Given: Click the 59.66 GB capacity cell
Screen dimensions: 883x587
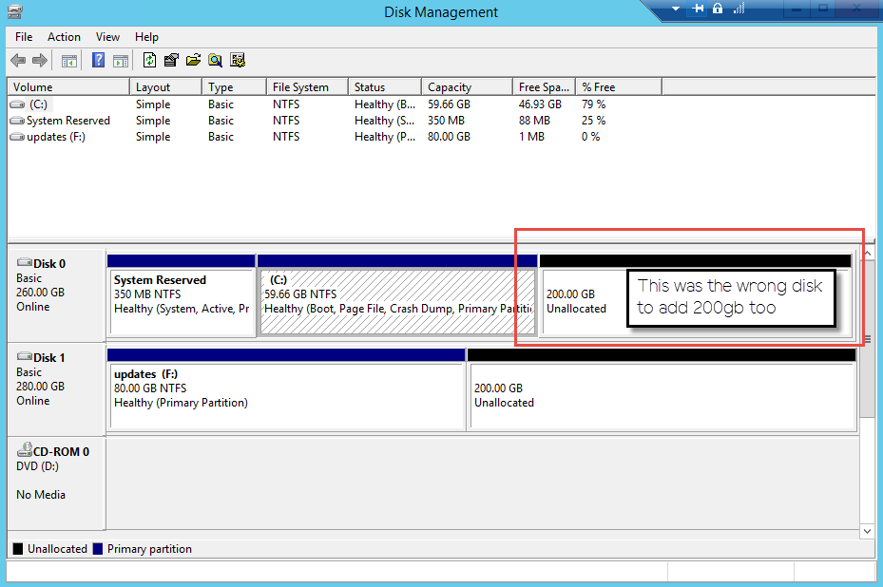Looking at the screenshot, I should click(449, 104).
